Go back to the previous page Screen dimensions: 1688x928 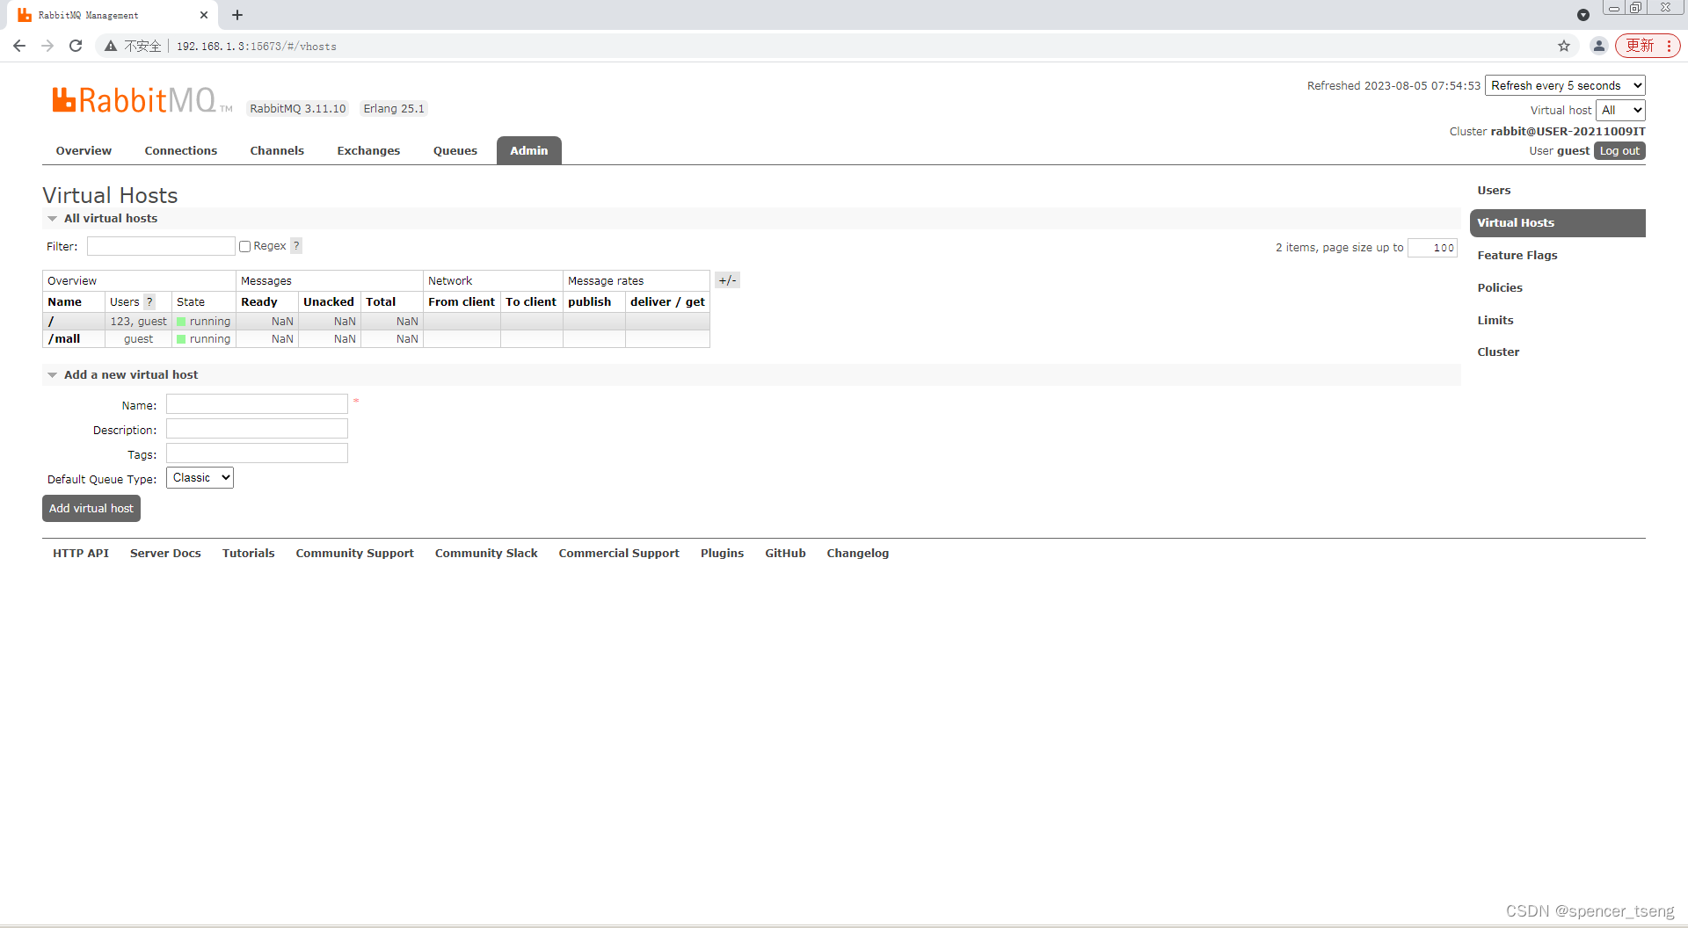click(19, 46)
